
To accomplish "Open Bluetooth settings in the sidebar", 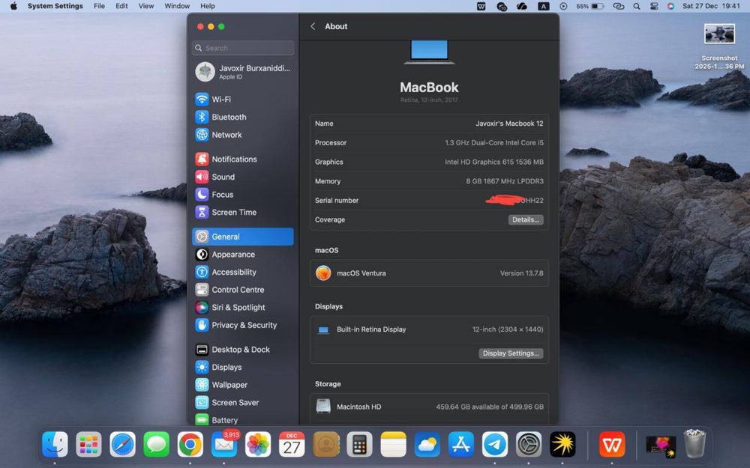I will pos(242,117).
